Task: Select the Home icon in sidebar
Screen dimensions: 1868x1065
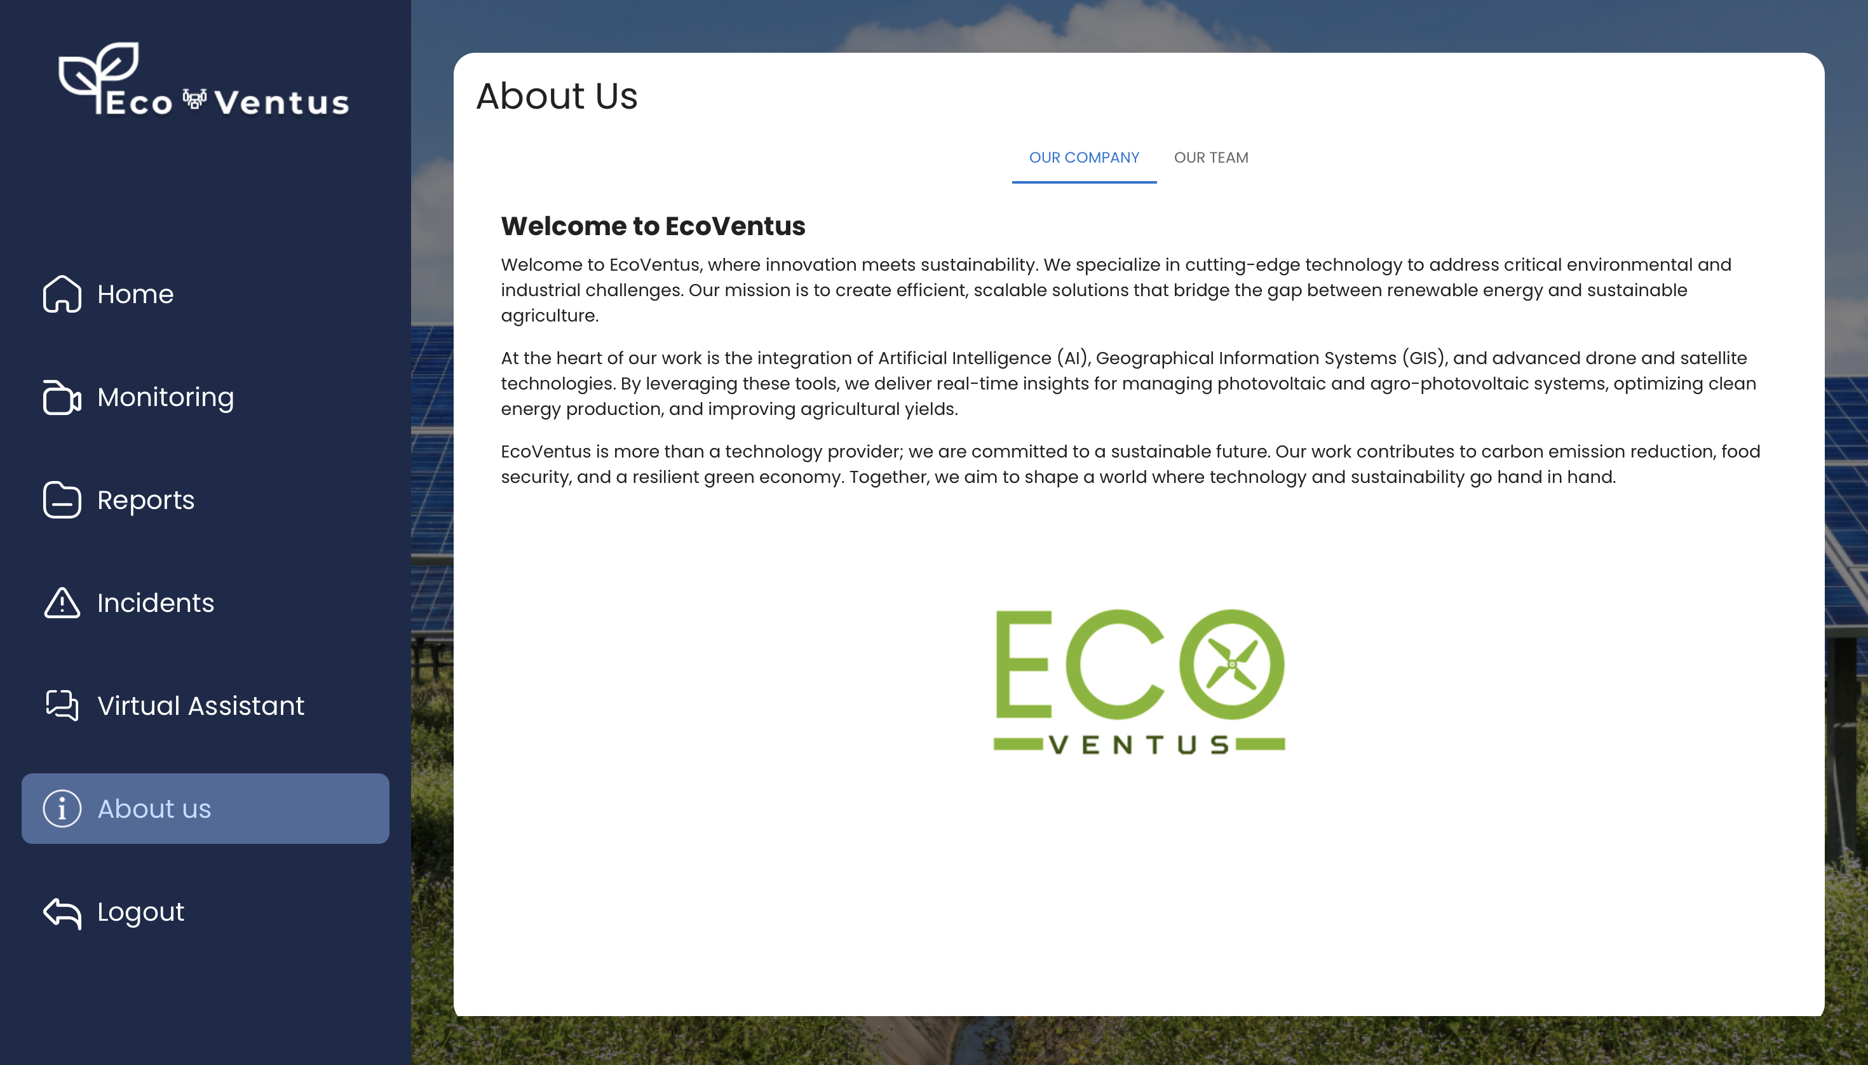Action: click(x=62, y=294)
